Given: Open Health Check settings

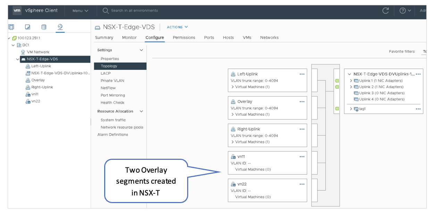Looking at the screenshot, I should point(113,102).
